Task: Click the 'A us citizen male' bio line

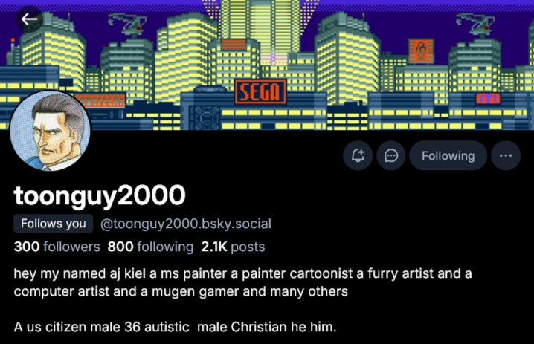Action: pyautogui.click(x=176, y=327)
